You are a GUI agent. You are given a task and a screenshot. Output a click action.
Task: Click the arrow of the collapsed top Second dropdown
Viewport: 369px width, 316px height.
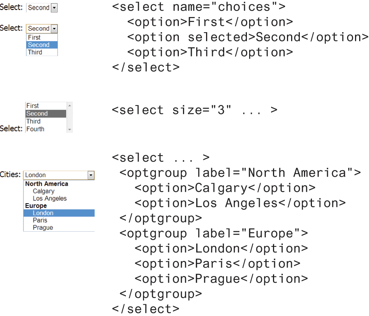(x=54, y=8)
